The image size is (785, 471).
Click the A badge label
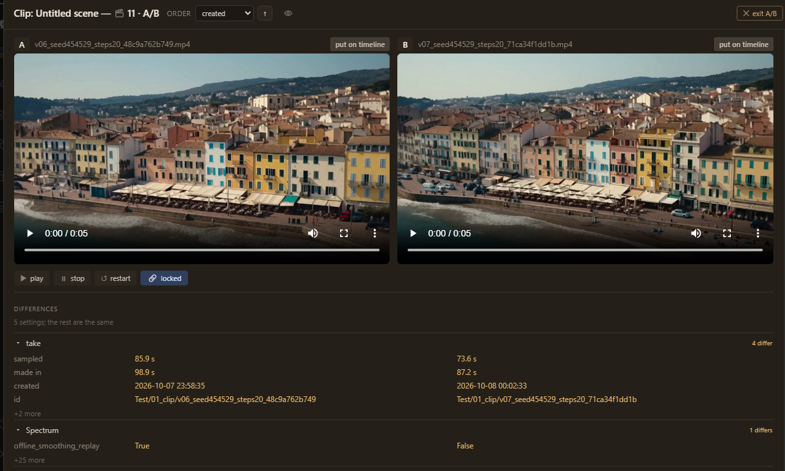(x=22, y=44)
